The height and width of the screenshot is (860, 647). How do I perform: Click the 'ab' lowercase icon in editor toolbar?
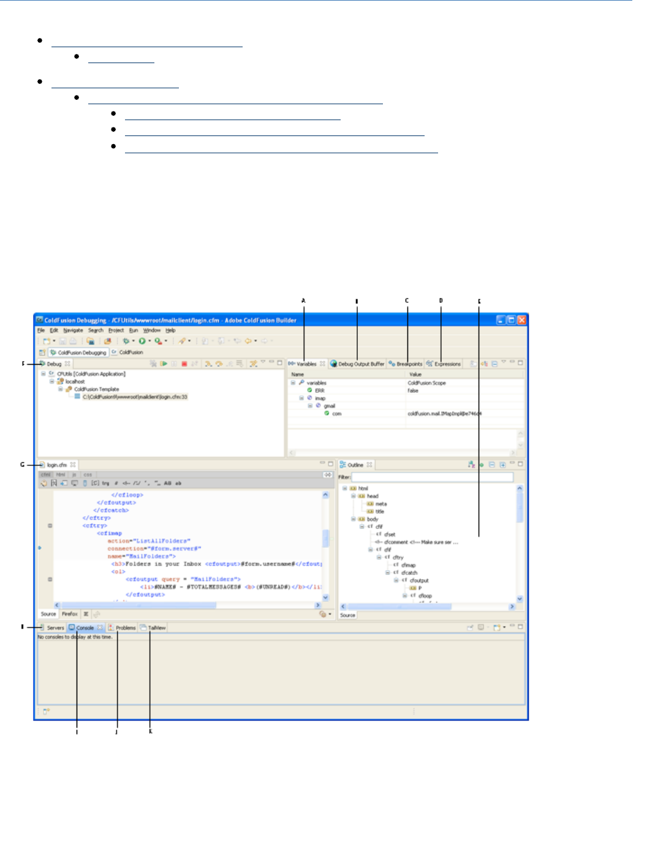178,483
